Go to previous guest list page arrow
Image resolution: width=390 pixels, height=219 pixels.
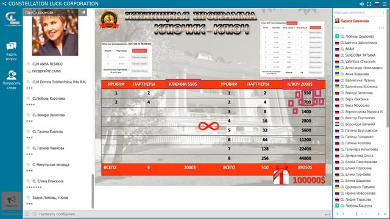pos(343,214)
